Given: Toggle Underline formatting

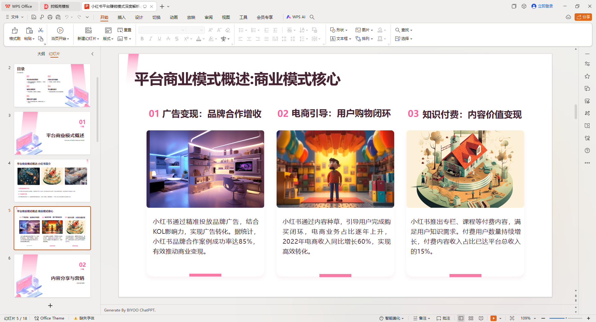Looking at the screenshot, I should point(159,39).
